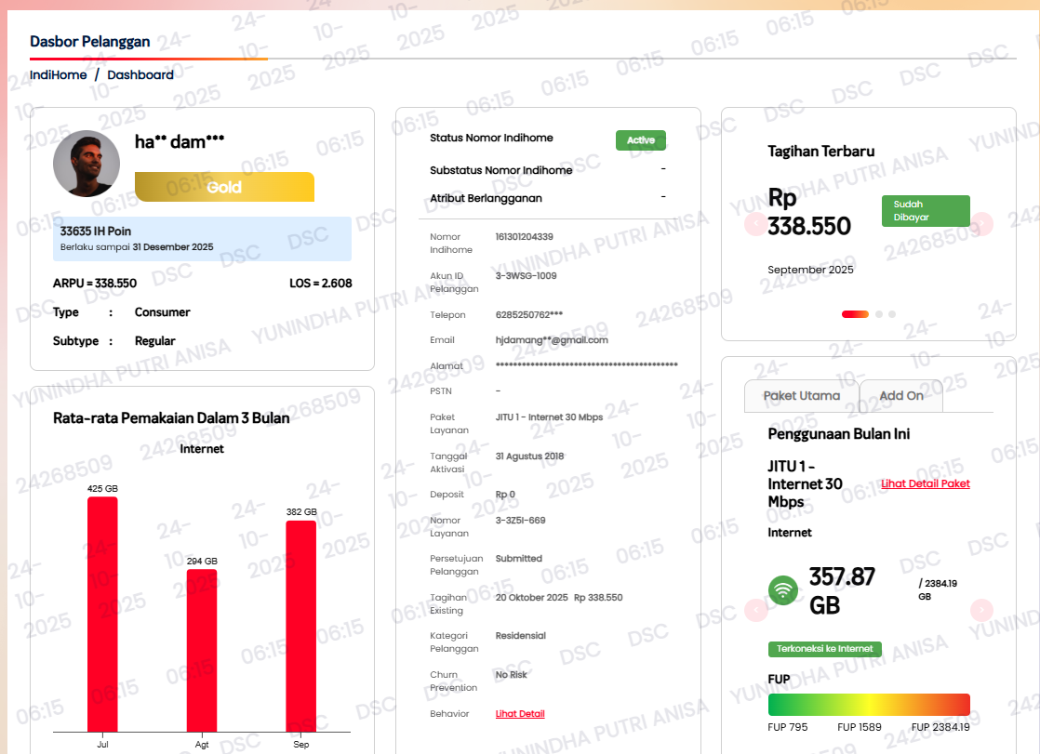Open the Behavior Lihat Detail link
This screenshot has width=1040, height=754.
tap(520, 713)
